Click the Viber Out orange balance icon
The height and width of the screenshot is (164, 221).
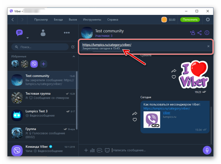point(164,20)
